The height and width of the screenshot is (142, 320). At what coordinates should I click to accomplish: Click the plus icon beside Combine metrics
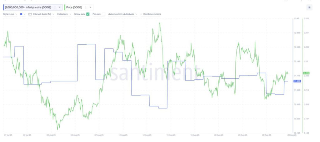[x=141, y=14]
